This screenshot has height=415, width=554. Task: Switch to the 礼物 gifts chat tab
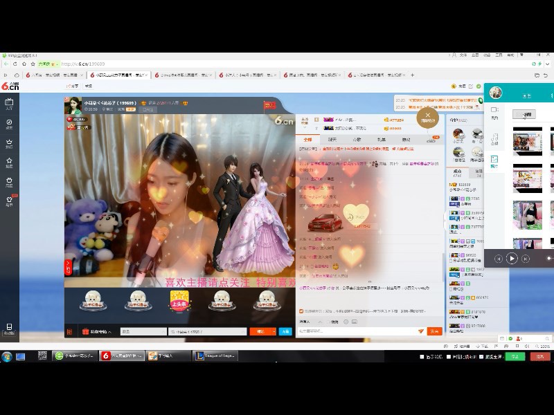pos(382,140)
